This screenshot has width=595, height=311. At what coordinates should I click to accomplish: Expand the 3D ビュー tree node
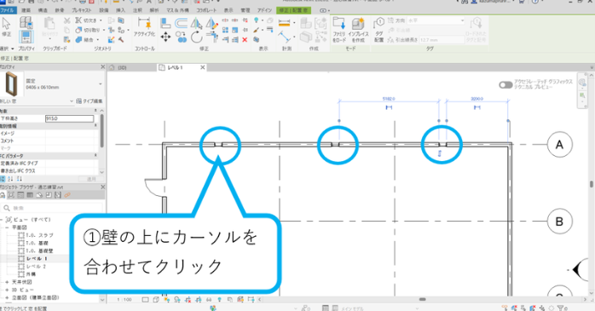coord(7,290)
